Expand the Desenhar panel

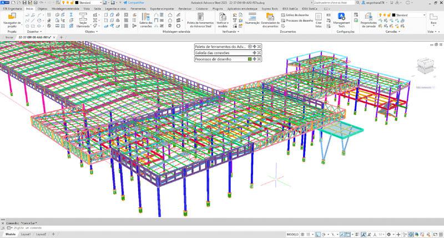pos(34,32)
